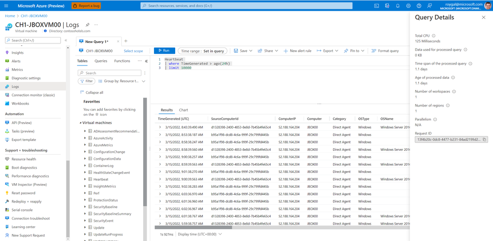Open the ellipsis menu beside blade title
493x241 pixels.
click(96, 25)
